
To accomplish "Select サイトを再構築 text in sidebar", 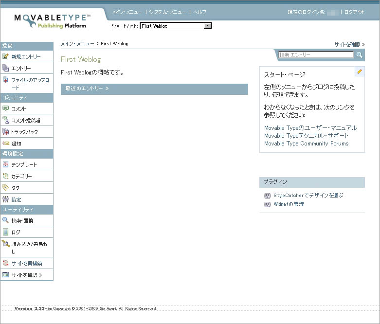I will point(27,263).
